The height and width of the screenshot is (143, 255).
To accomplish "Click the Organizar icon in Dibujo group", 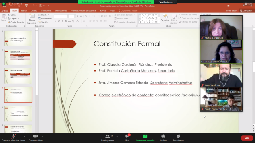I will pyautogui.click(x=165, y=16).
